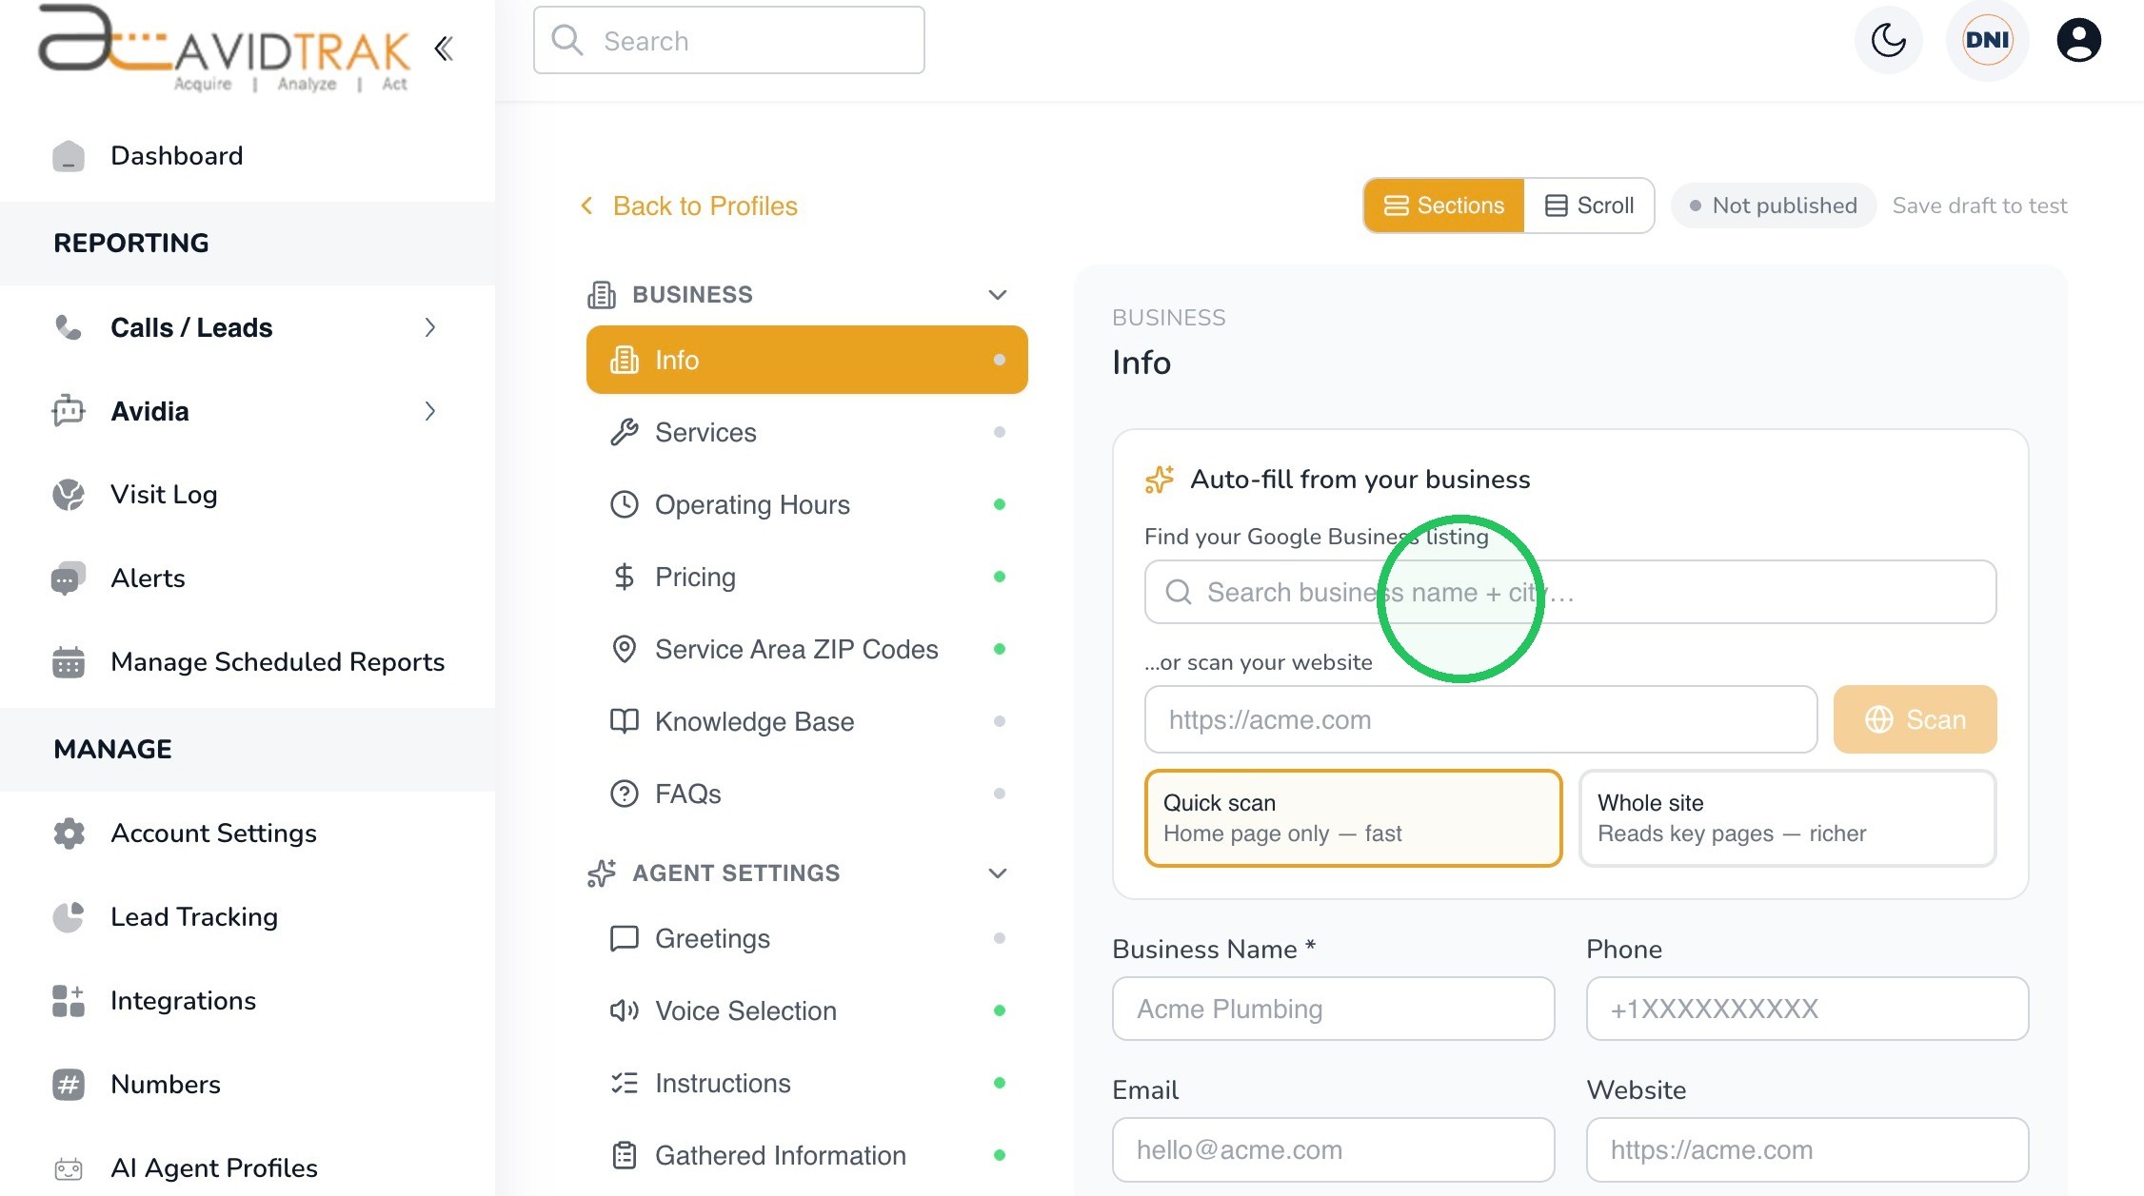The height and width of the screenshot is (1196, 2144).
Task: Click the Lead Tracking pie chart icon
Action: coord(69,917)
